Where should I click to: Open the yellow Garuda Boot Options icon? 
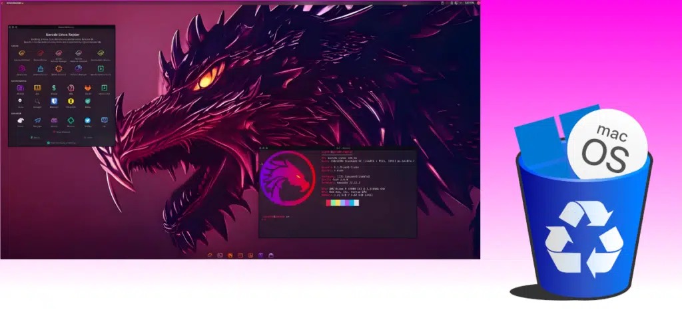pos(101,53)
